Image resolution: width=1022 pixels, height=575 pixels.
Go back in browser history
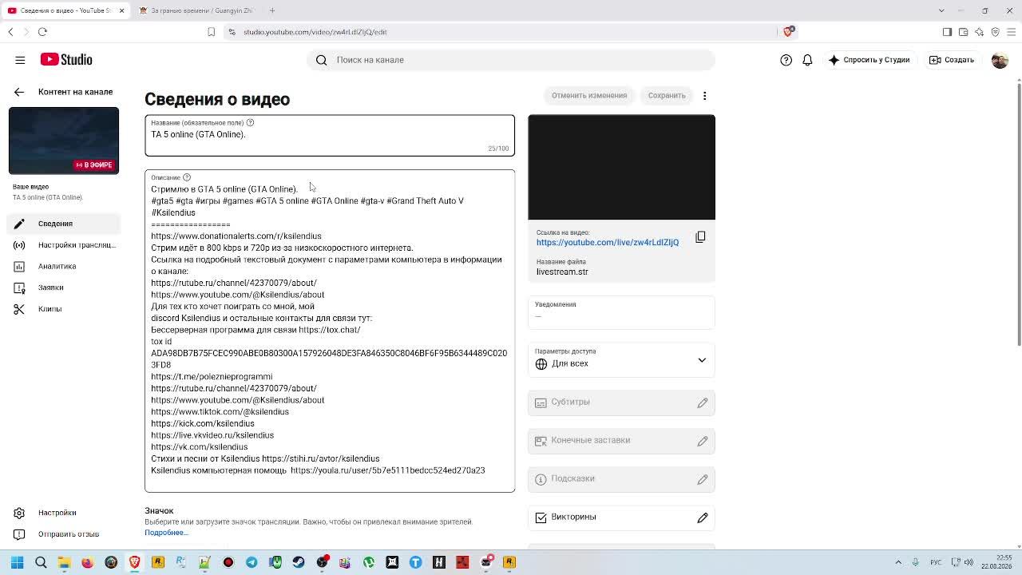pyautogui.click(x=10, y=32)
